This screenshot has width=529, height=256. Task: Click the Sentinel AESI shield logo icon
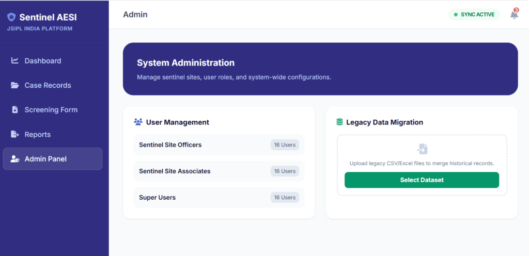(11, 17)
